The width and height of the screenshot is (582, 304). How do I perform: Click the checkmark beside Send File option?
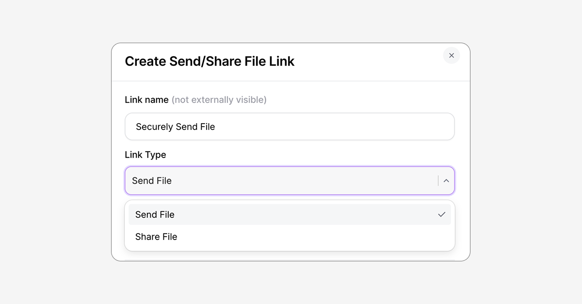point(441,214)
